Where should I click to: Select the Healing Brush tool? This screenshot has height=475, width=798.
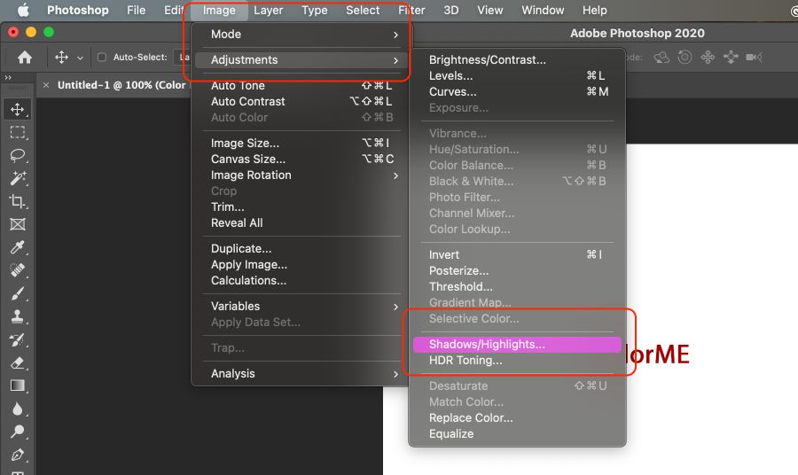tap(18, 270)
